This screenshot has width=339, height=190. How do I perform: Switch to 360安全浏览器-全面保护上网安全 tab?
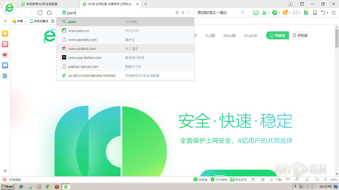point(110,4)
